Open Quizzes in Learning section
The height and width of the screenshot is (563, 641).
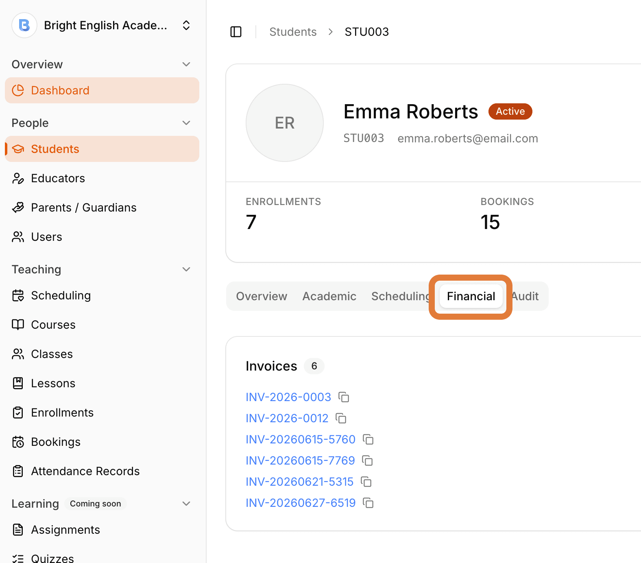102,557
